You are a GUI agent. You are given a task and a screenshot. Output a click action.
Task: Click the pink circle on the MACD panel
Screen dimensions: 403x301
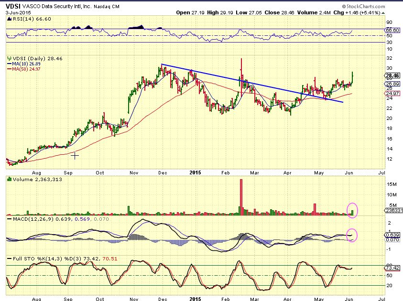[x=352, y=235]
